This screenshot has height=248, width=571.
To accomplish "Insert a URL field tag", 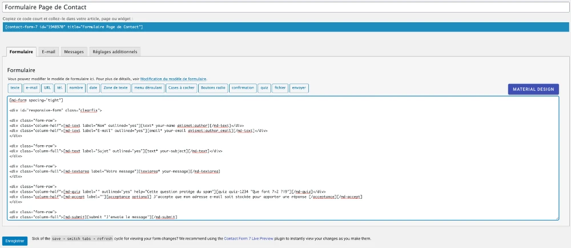I will pos(47,88).
